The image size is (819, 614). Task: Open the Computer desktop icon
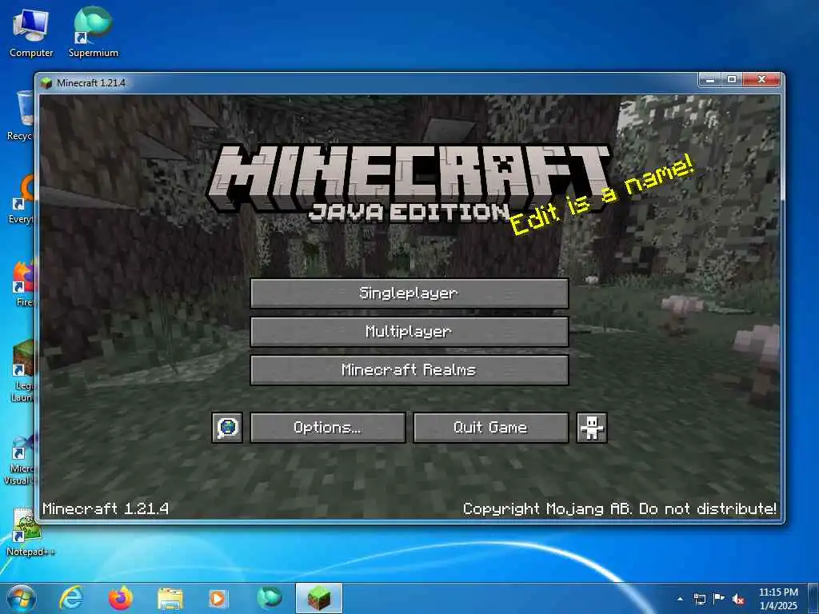coord(31,34)
